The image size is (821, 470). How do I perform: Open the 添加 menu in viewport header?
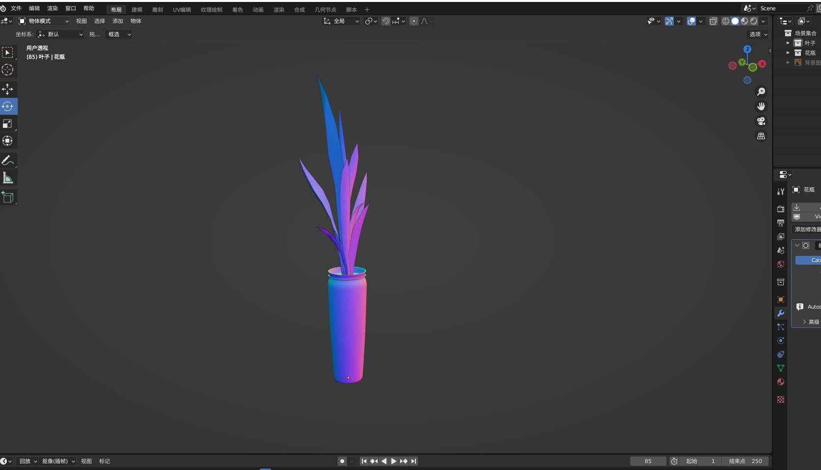click(x=118, y=21)
